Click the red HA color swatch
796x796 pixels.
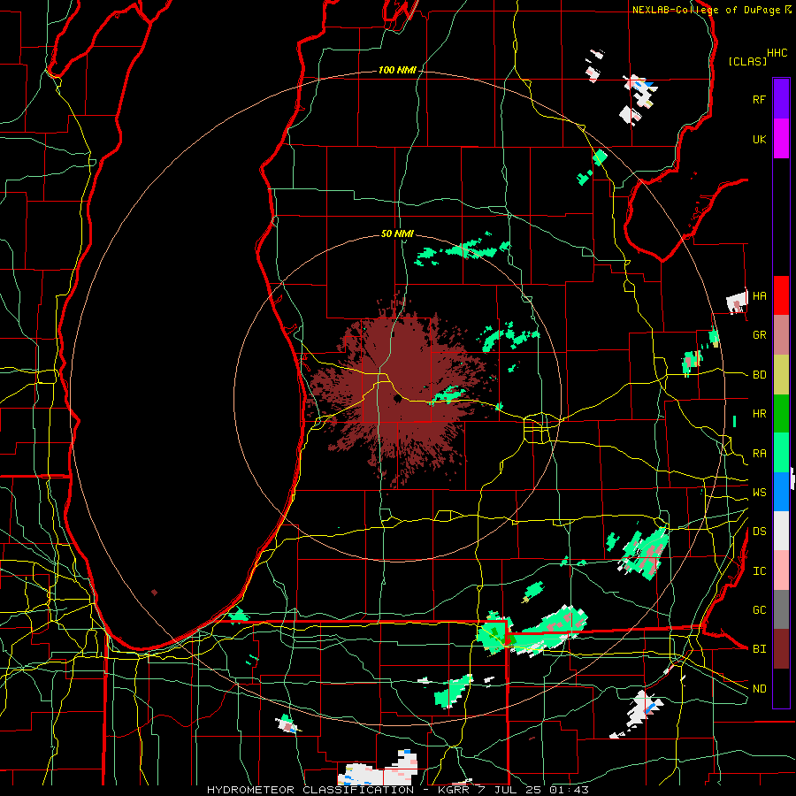point(781,295)
